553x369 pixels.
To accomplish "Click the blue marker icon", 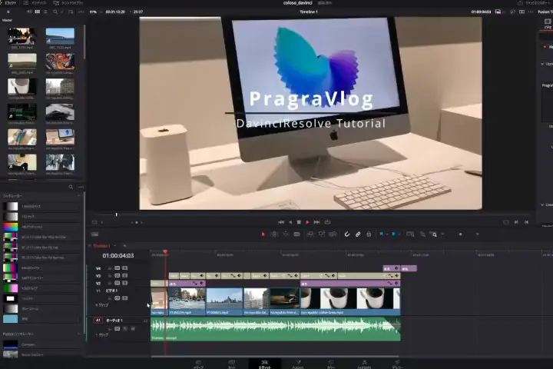I will point(393,234).
